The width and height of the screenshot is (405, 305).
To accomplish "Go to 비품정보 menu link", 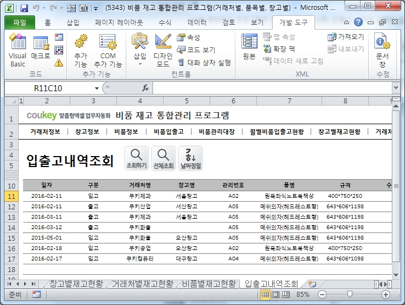I will click(126, 132).
